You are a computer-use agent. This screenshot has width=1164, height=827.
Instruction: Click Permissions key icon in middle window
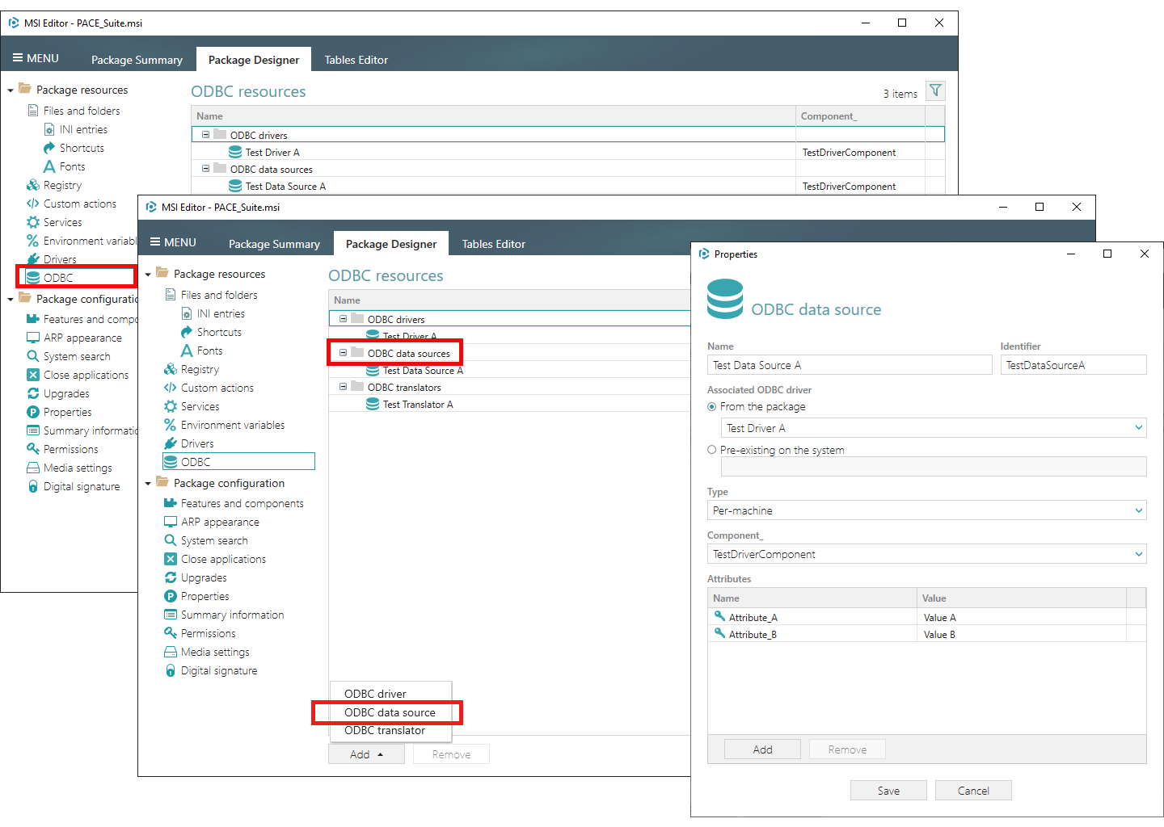pos(171,633)
